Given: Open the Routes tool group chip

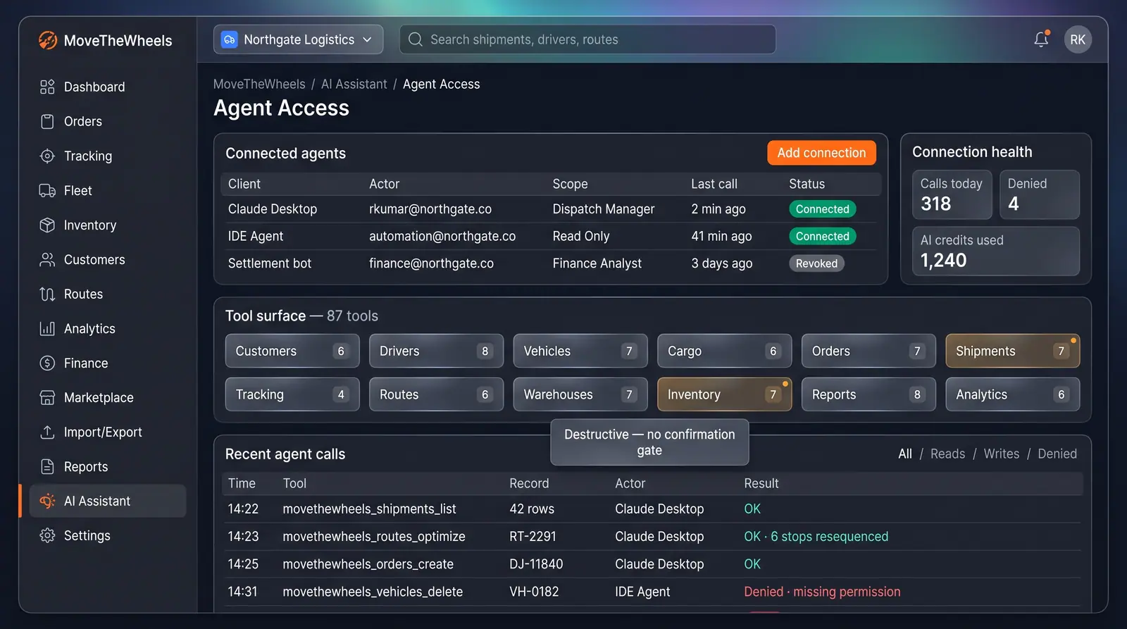Looking at the screenshot, I should tap(436, 394).
